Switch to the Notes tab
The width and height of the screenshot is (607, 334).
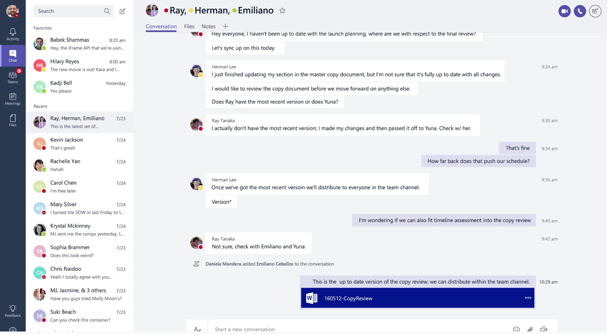click(x=208, y=26)
